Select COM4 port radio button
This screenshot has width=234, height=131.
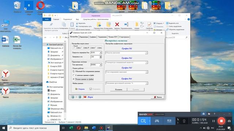click(96, 48)
